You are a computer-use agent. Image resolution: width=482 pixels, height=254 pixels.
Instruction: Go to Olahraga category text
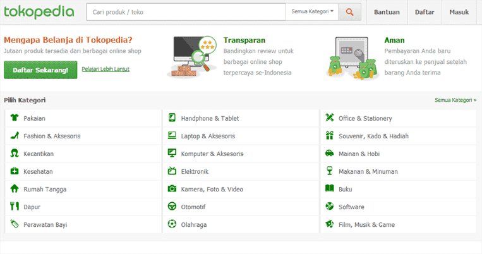point(194,225)
